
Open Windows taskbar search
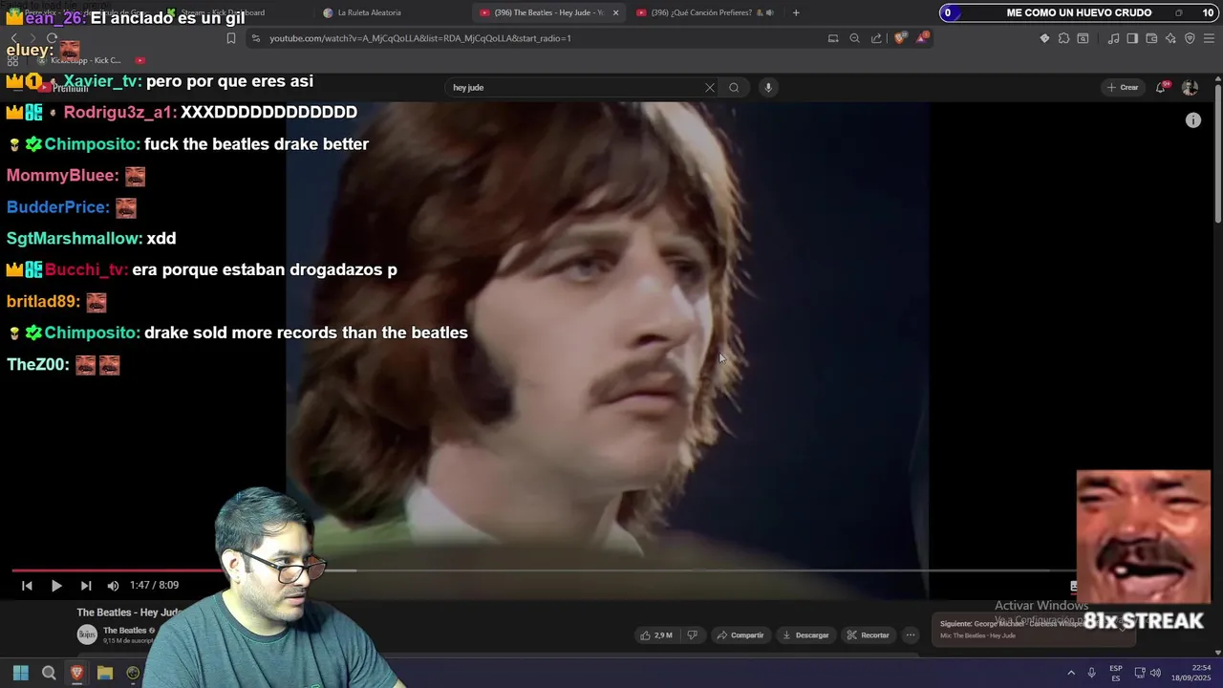tap(49, 673)
